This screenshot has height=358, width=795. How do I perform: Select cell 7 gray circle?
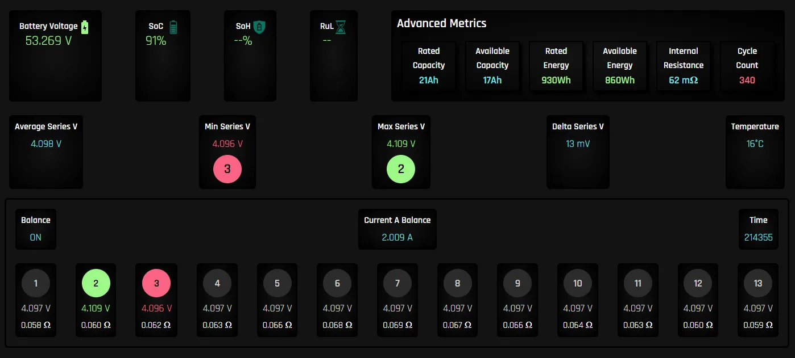pos(398,283)
